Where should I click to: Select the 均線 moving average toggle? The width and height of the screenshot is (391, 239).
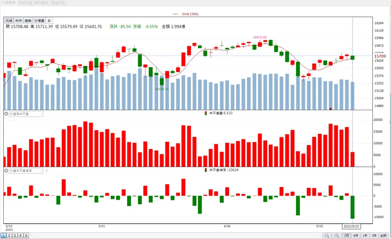(x=9, y=21)
